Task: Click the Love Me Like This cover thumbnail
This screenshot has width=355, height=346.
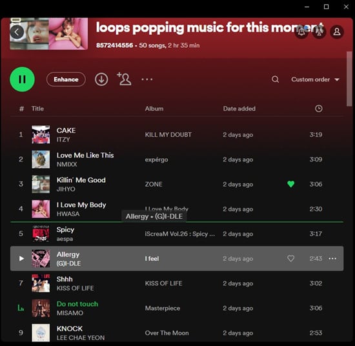Action: [x=41, y=159]
